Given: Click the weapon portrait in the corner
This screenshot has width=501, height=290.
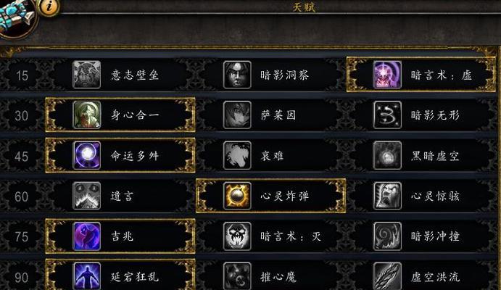Looking at the screenshot, I should point(17,17).
